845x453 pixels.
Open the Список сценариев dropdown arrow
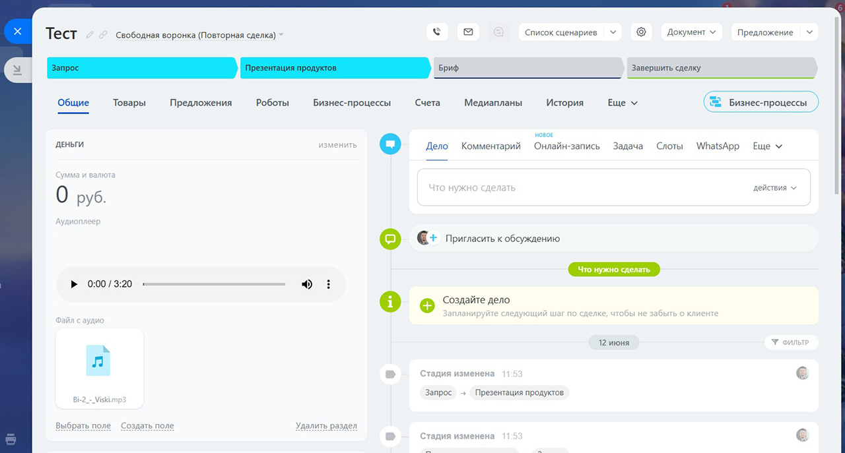[x=613, y=32]
